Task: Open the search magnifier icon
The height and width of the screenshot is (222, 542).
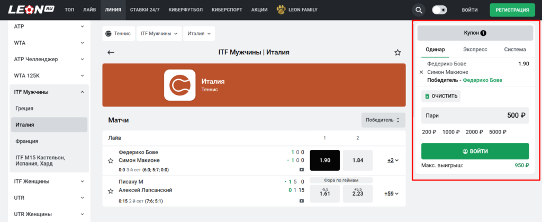Action: point(419,10)
